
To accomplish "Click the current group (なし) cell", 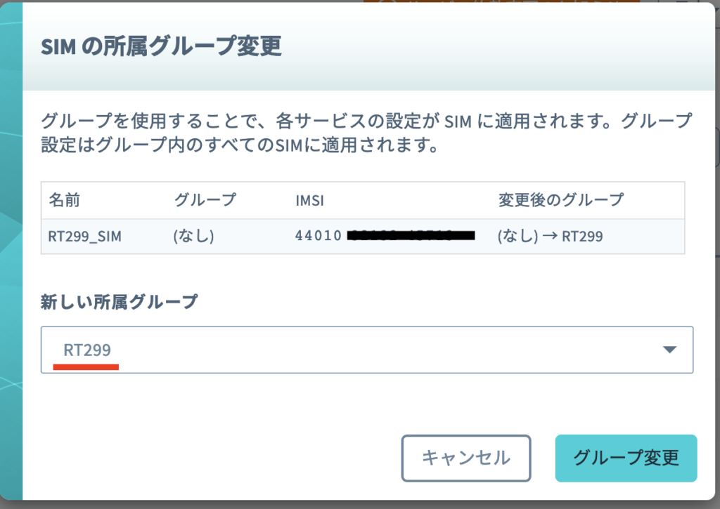I will (x=193, y=236).
